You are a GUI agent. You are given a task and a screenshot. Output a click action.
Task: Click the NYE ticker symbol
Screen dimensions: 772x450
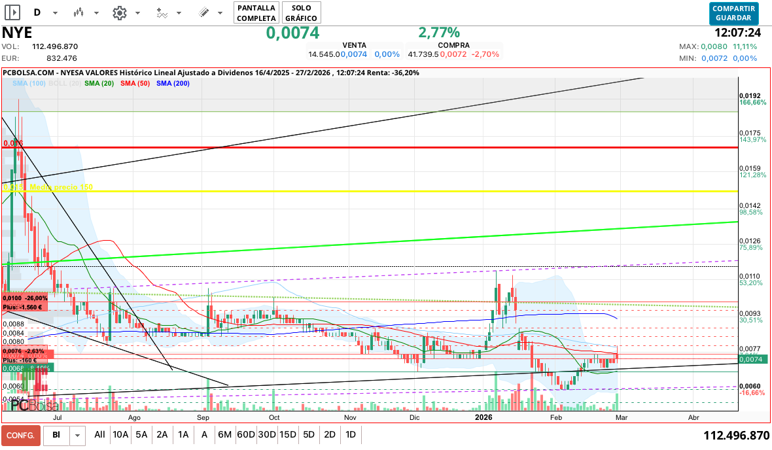click(x=17, y=33)
